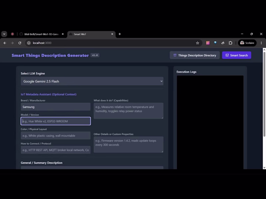Click the How to Connect / Protocol field
The image size is (266, 199).
pos(56,150)
